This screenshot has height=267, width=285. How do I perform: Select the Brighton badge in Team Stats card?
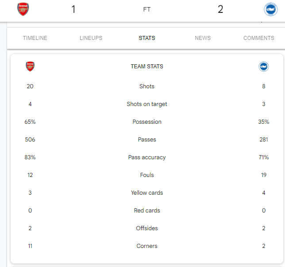click(264, 67)
